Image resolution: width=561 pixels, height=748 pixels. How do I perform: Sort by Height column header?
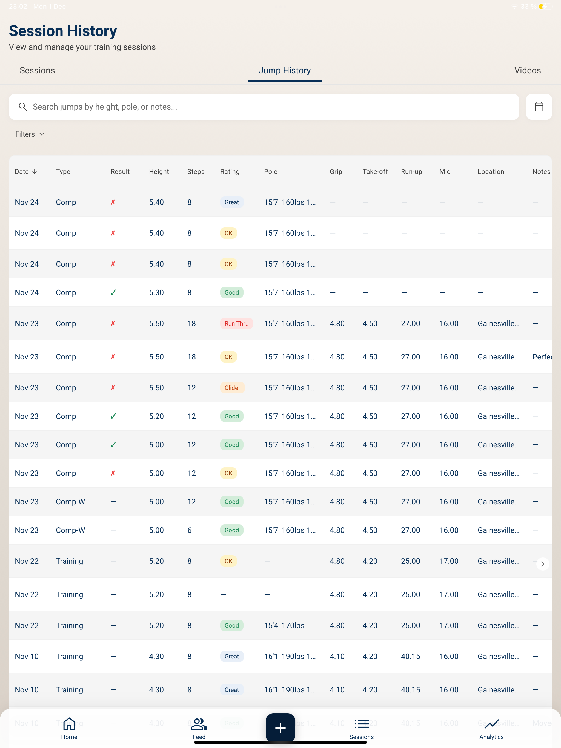159,172
